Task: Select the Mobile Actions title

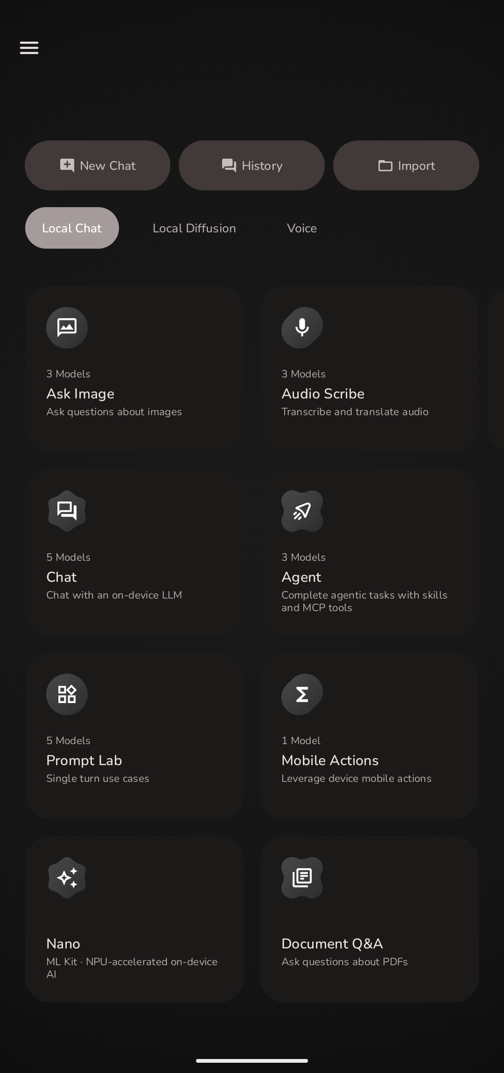Action: [330, 760]
